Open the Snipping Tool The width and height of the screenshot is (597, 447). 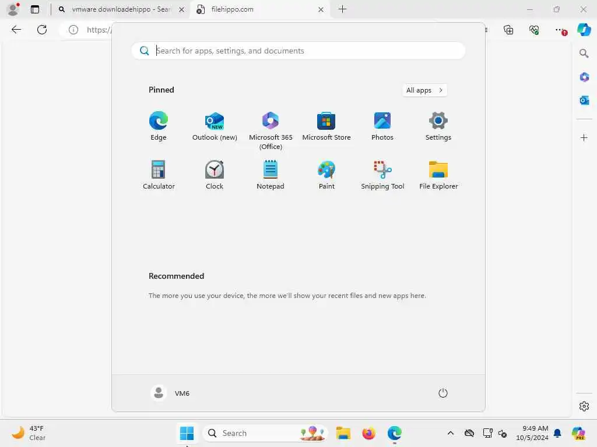(x=382, y=175)
